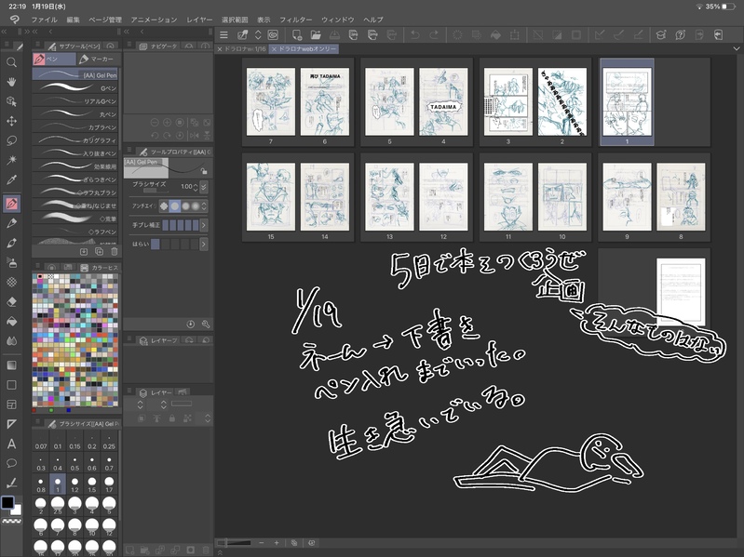Select the Frame border tool

click(11, 404)
